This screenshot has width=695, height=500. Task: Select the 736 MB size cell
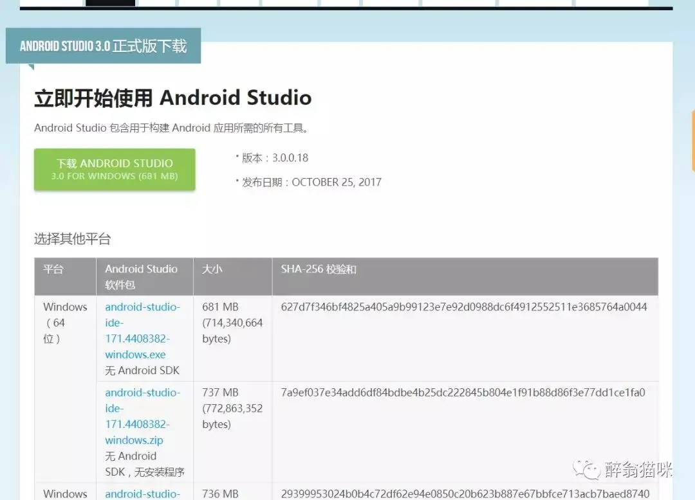220,494
